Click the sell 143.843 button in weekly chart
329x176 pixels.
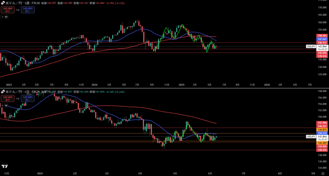pyautogui.click(x=8, y=10)
